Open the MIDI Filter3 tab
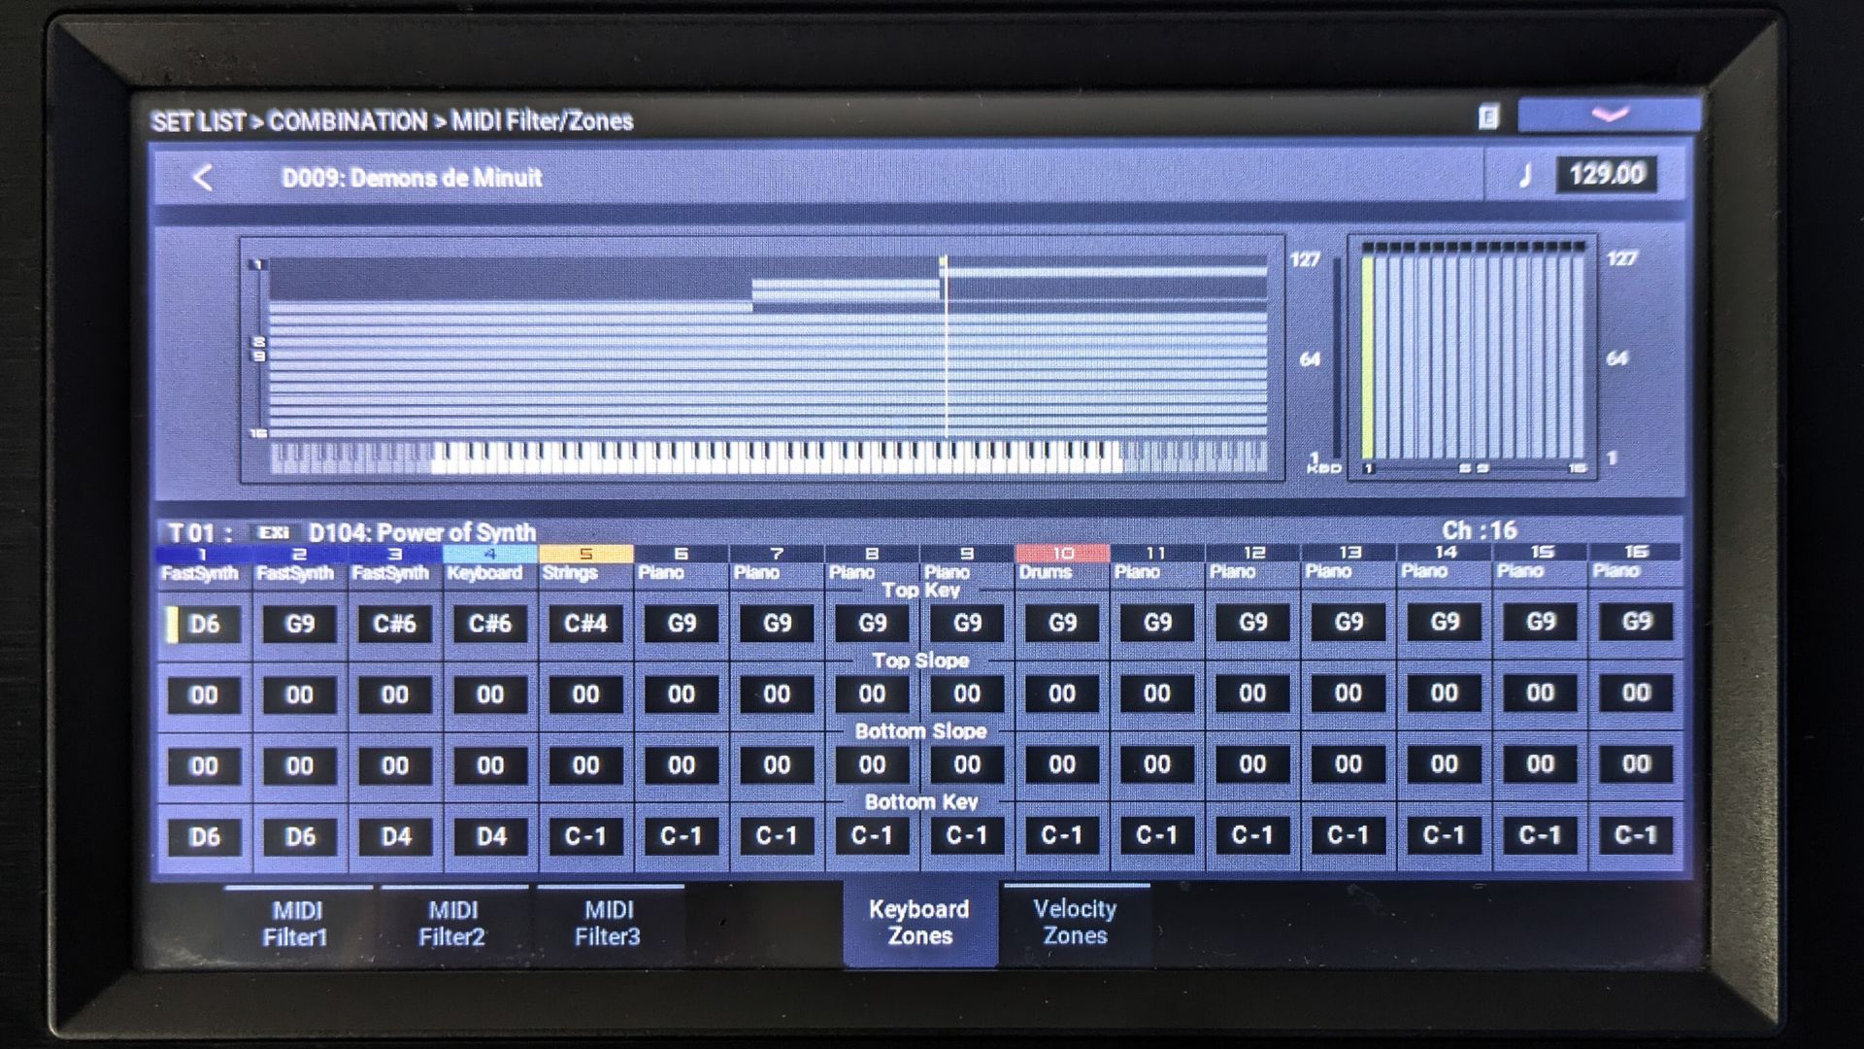Screen dimensions: 1864x1049 [608, 923]
